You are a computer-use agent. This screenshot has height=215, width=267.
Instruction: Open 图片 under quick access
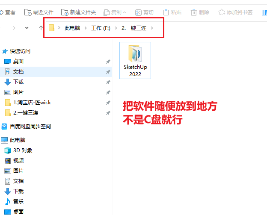tap(18, 92)
